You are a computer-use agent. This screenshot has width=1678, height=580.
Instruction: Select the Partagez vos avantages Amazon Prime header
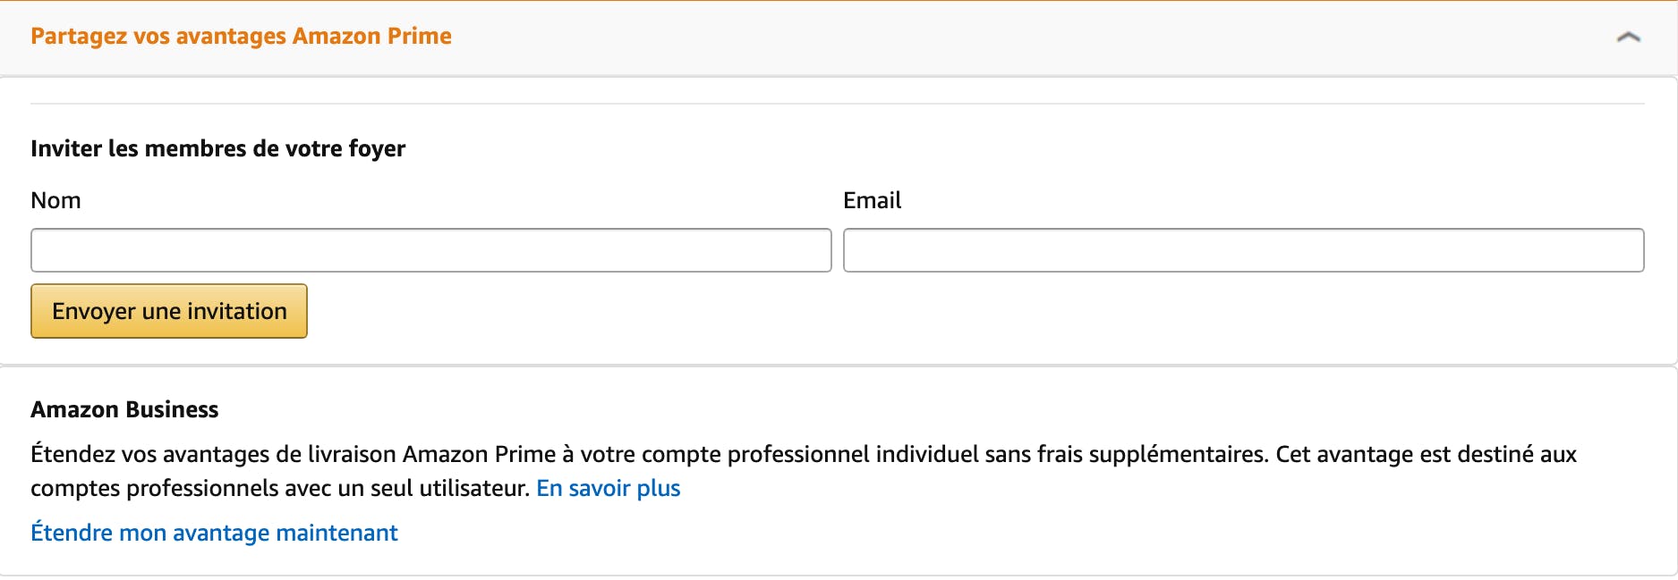coord(242,36)
